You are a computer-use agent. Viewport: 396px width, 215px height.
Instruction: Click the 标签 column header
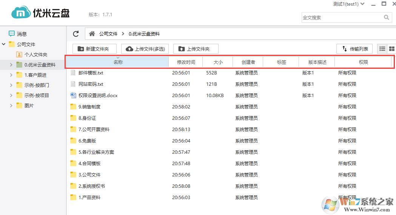tap(281, 62)
